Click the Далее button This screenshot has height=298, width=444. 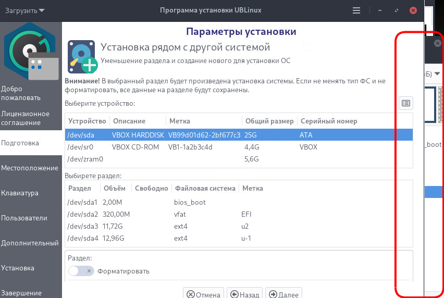(x=283, y=294)
